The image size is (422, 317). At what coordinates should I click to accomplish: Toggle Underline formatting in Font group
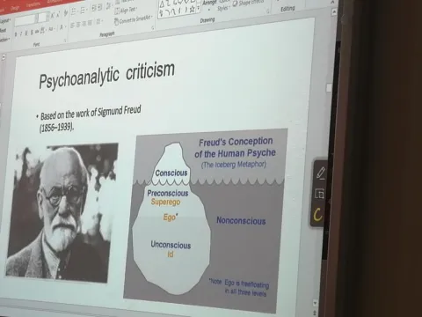tap(26, 33)
